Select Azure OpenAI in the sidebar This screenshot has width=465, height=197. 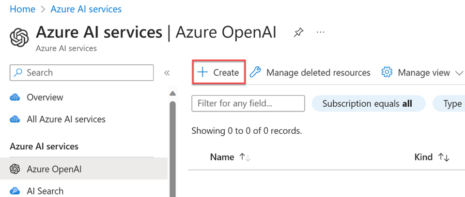84,169
